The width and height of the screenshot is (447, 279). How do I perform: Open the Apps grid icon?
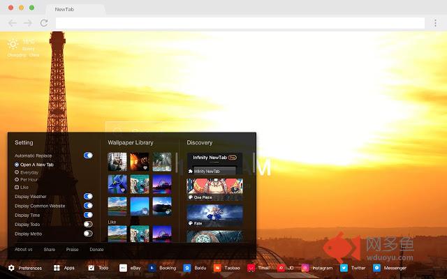tap(57, 268)
